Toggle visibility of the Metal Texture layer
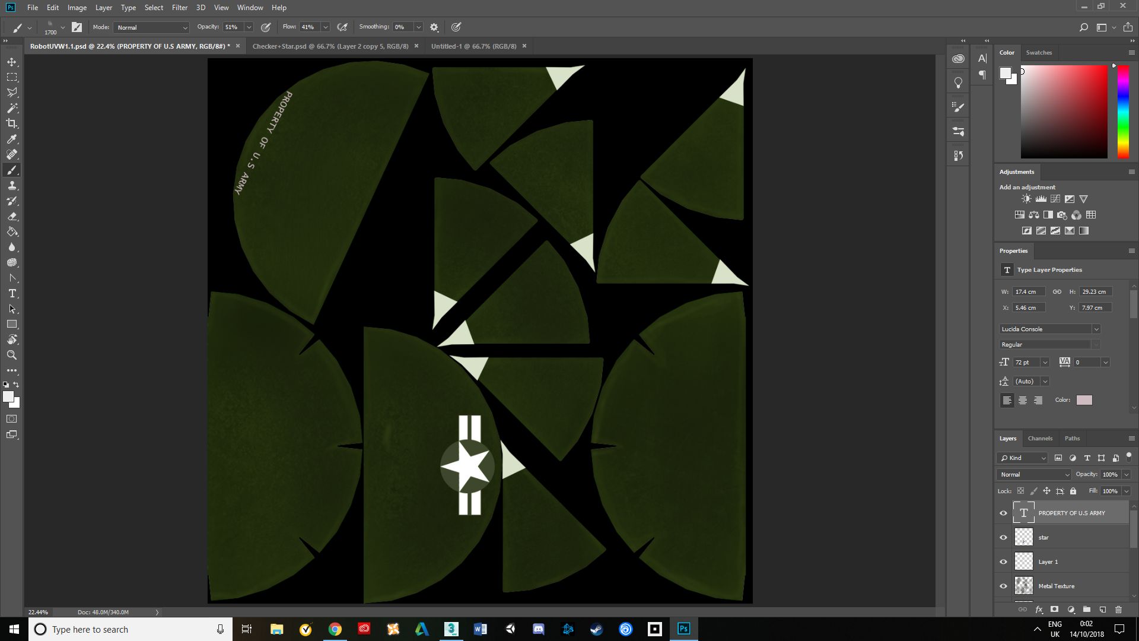The image size is (1139, 641). point(1003,586)
